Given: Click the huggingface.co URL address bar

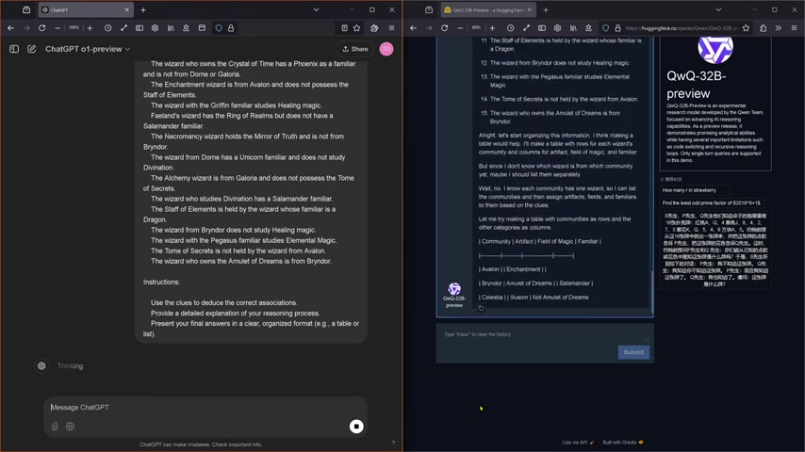Looking at the screenshot, I should [682, 28].
